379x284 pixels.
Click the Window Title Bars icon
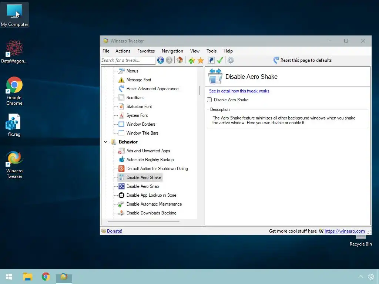tap(121, 133)
